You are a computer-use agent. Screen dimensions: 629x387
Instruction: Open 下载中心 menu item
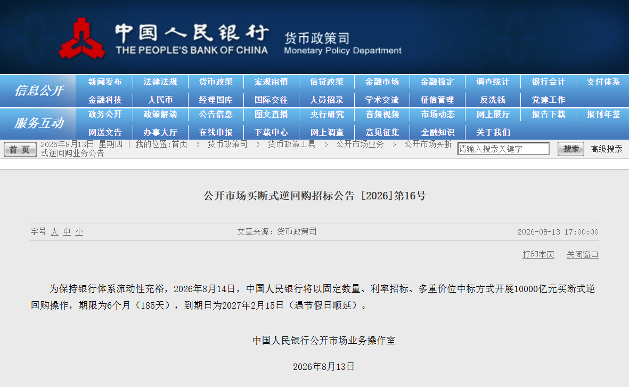(x=271, y=133)
